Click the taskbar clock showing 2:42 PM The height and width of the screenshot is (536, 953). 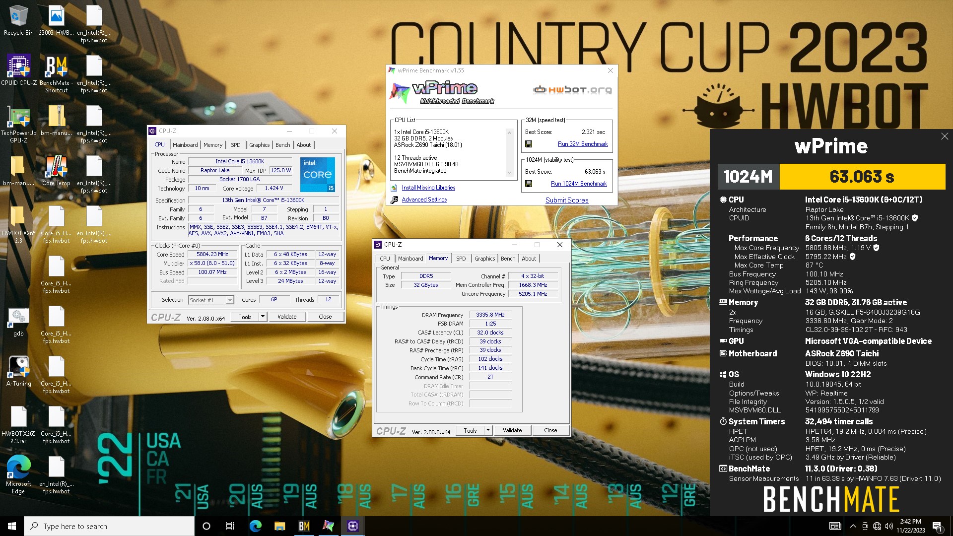(910, 526)
